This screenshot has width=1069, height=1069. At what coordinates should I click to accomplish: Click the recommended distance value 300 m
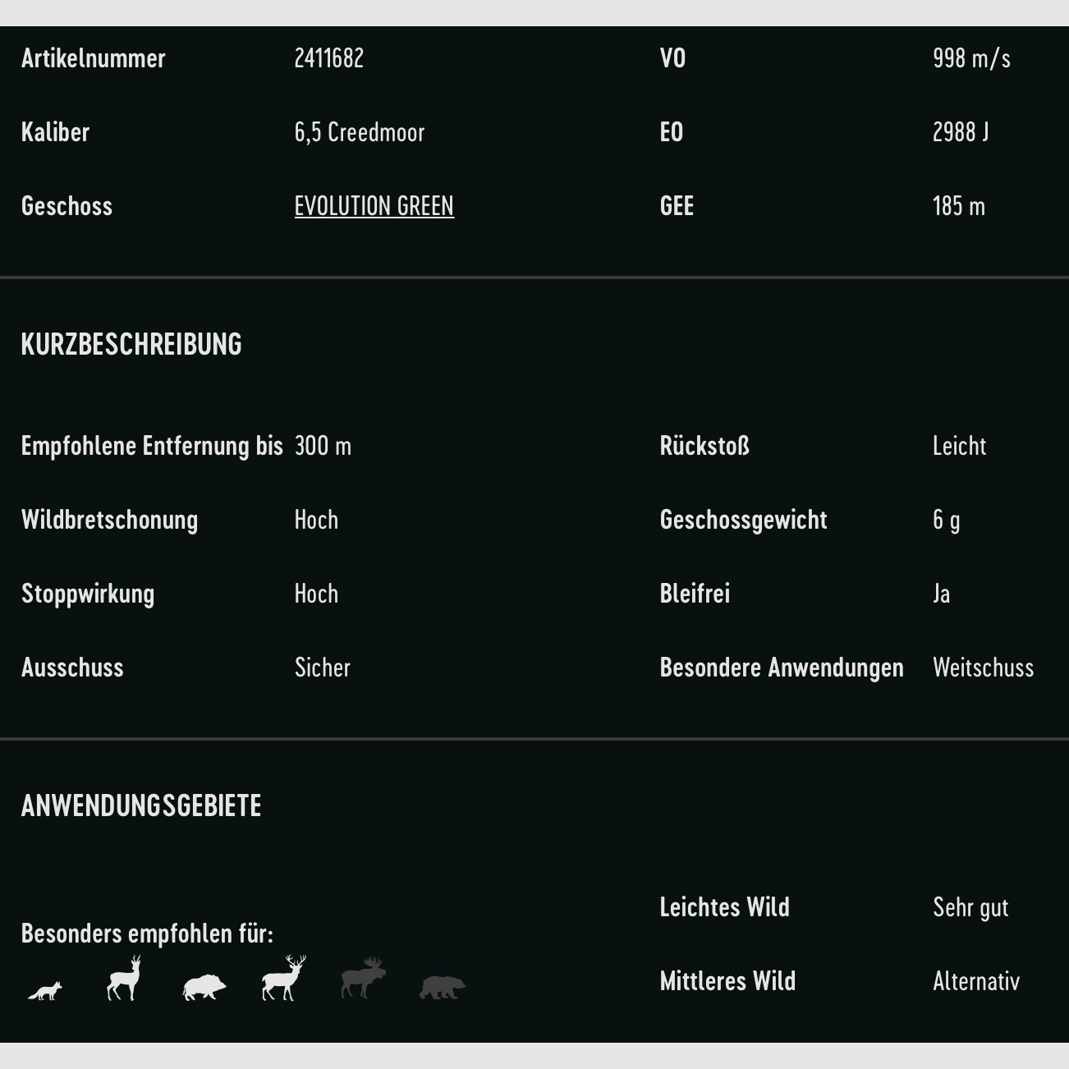323,446
